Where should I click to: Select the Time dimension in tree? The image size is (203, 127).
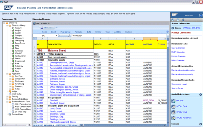click(x=17, y=71)
